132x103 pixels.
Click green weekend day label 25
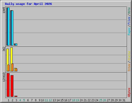click(x=101, y=100)
